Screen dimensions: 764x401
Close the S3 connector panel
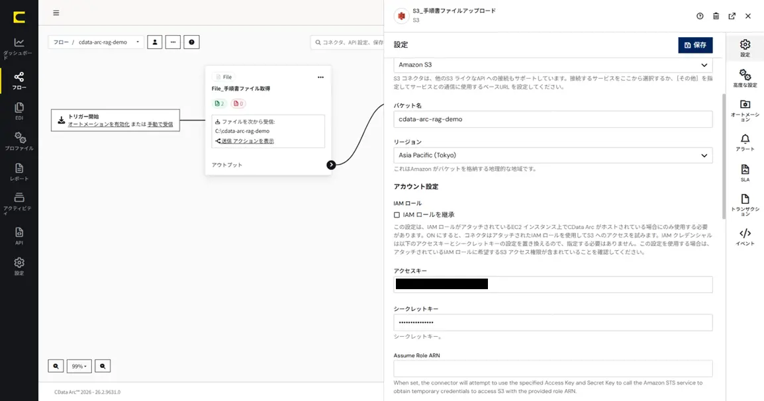click(748, 16)
